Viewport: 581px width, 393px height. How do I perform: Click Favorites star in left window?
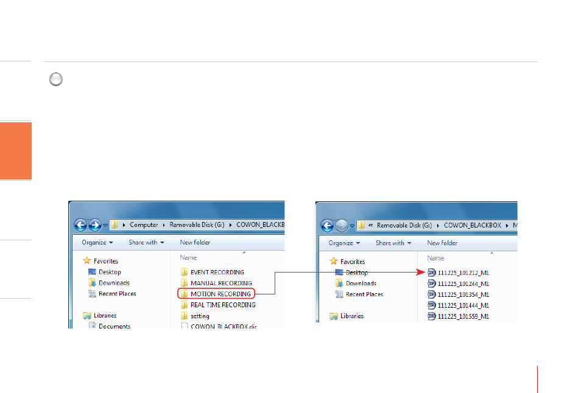click(87, 260)
